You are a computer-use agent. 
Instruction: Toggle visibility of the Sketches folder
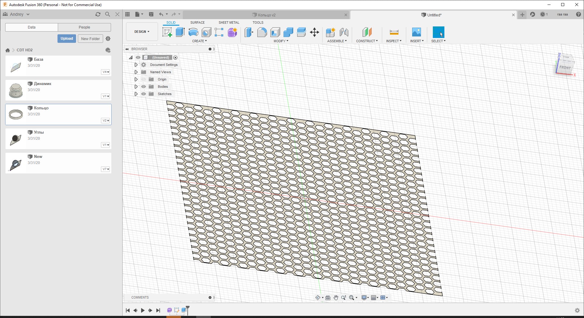click(x=144, y=94)
